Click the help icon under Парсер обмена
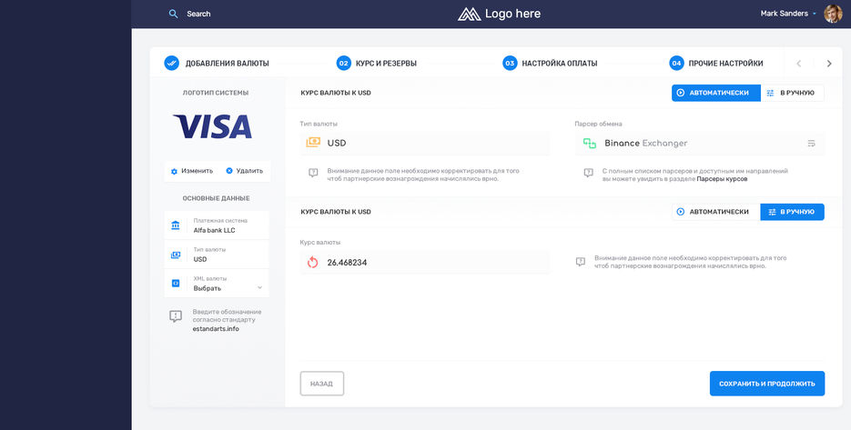851x430 pixels. [588, 173]
